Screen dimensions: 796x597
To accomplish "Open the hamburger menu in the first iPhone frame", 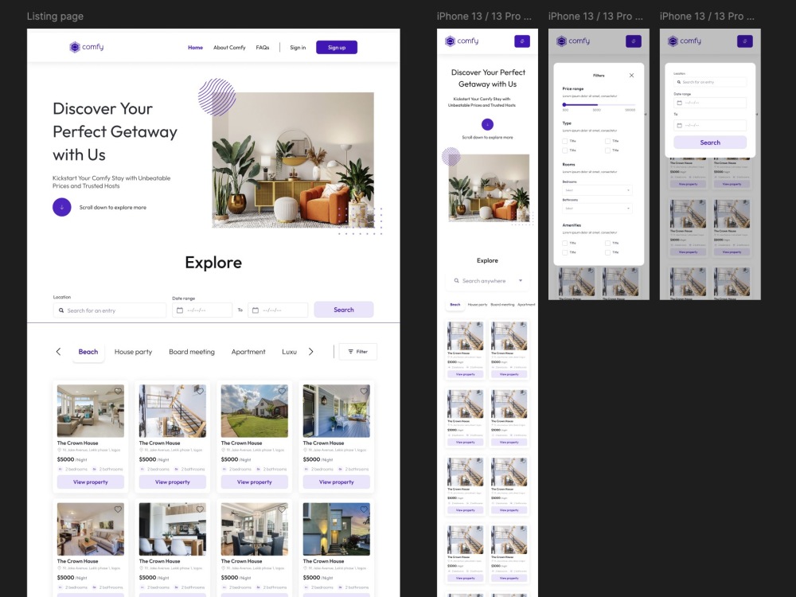I will pyautogui.click(x=522, y=41).
